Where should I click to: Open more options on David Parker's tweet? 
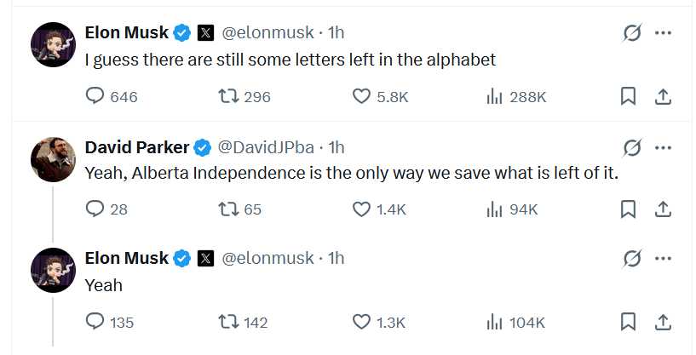[663, 147]
